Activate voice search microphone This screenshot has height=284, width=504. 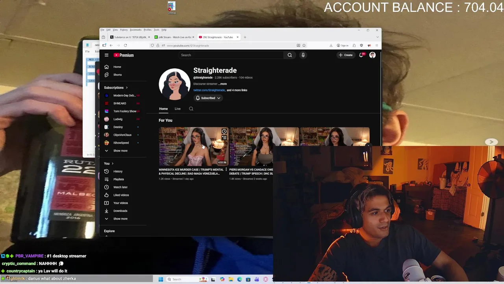[x=303, y=55]
